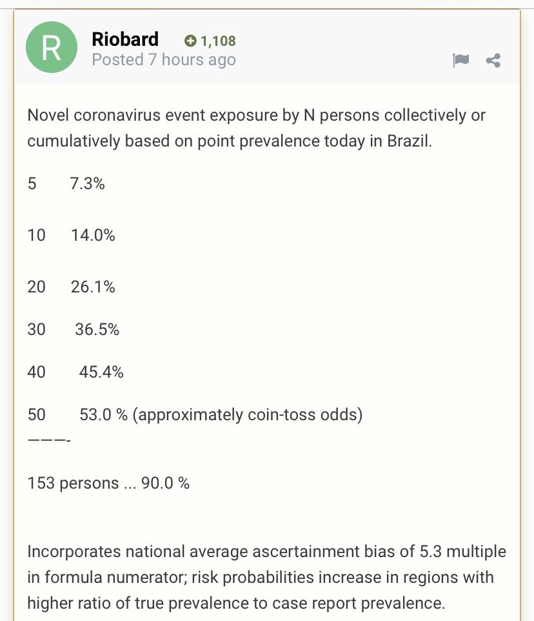Click the 20 persons 26.1% row
This screenshot has height=621, width=534.
click(71, 287)
